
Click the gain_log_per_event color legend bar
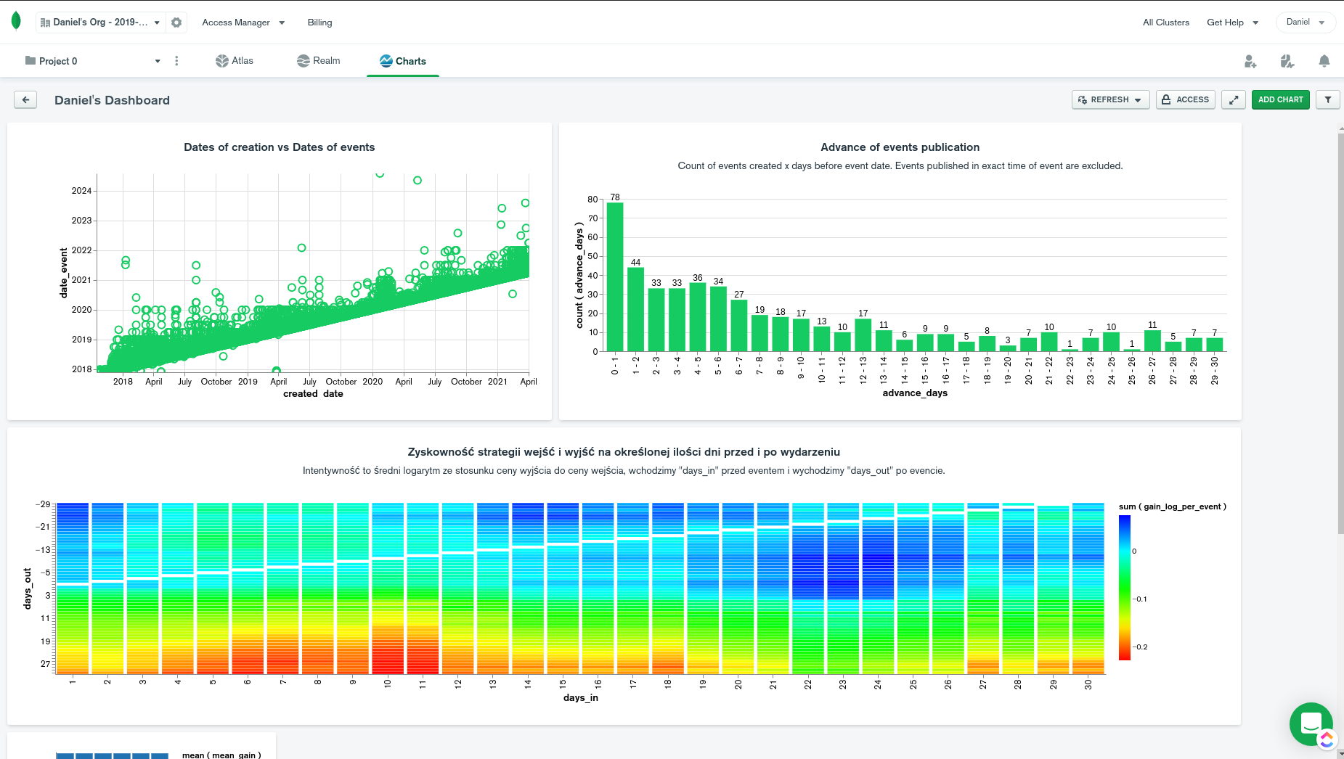1125,588
